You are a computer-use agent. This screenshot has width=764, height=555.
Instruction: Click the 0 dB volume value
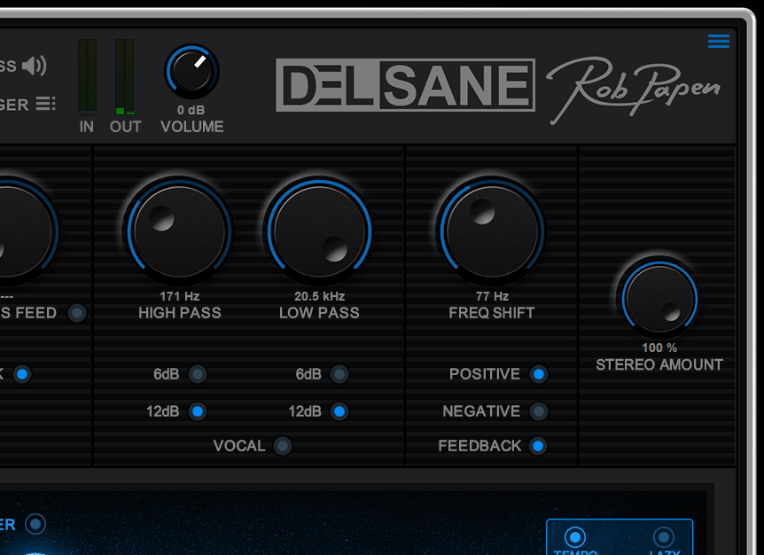point(191,110)
